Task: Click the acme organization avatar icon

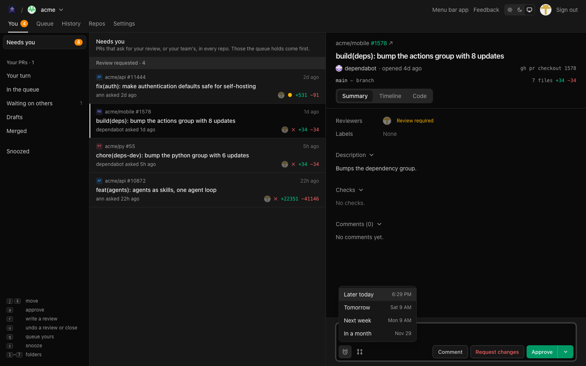Action: [x=32, y=10]
